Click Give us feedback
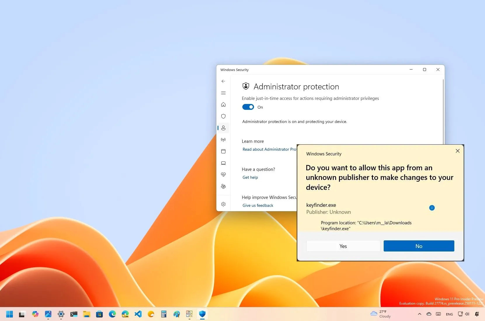Viewport: 485px width, 321px height. tap(258, 205)
